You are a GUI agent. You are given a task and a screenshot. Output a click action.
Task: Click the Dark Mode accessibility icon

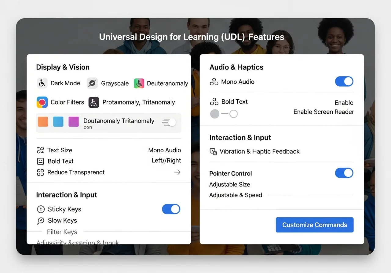tap(42, 83)
